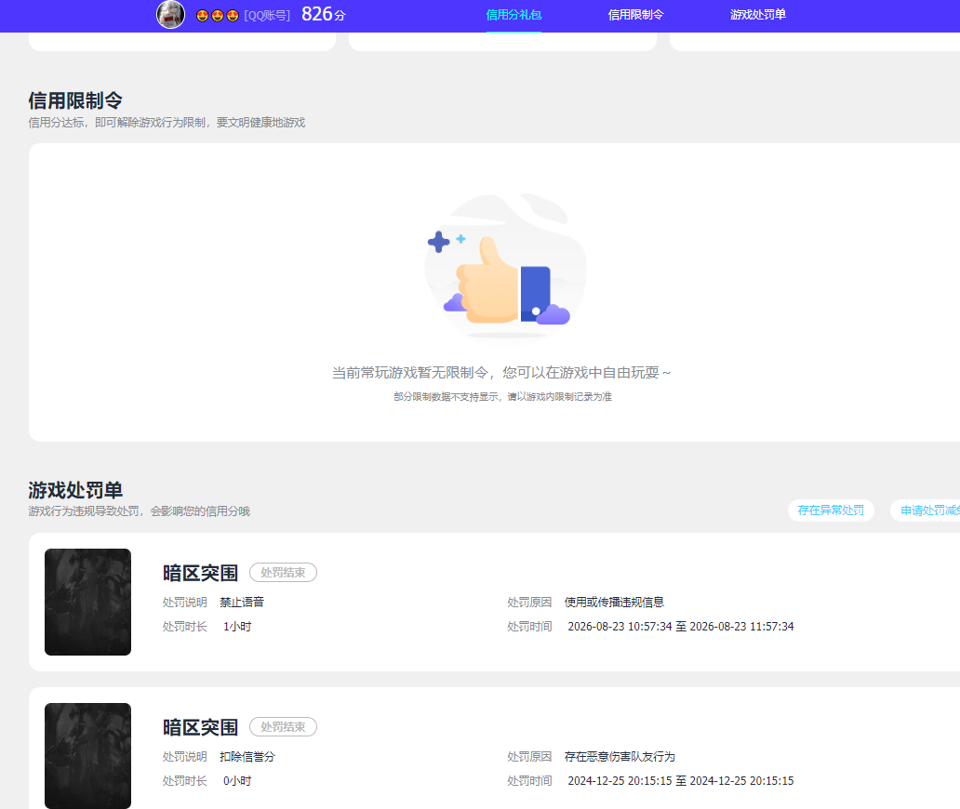Click 部分限制数据不支持显示 note

pyautogui.click(x=502, y=396)
